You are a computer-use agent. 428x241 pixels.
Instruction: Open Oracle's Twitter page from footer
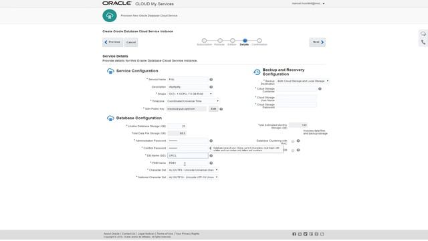(x=306, y=234)
